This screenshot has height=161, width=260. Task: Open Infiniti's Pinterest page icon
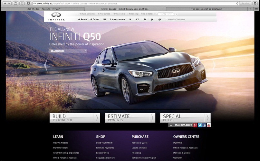195,125
